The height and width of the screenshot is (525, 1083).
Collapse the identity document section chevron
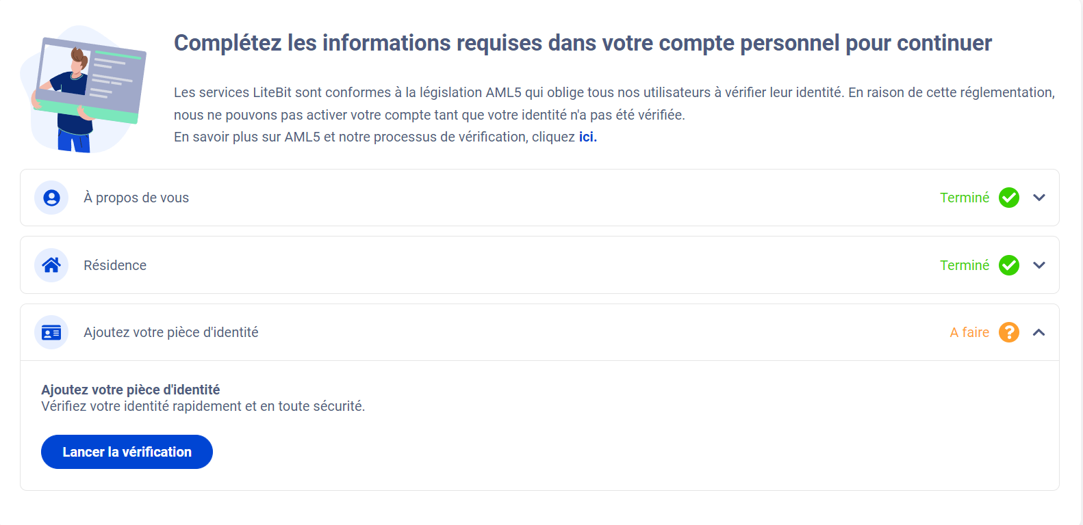click(1039, 332)
